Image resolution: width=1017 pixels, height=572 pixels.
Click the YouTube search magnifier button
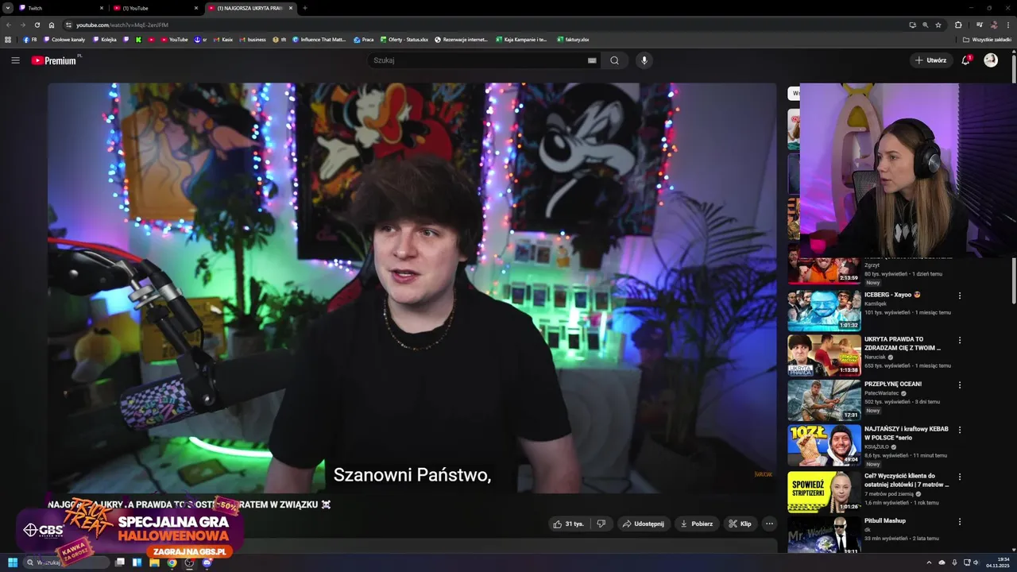pos(614,60)
